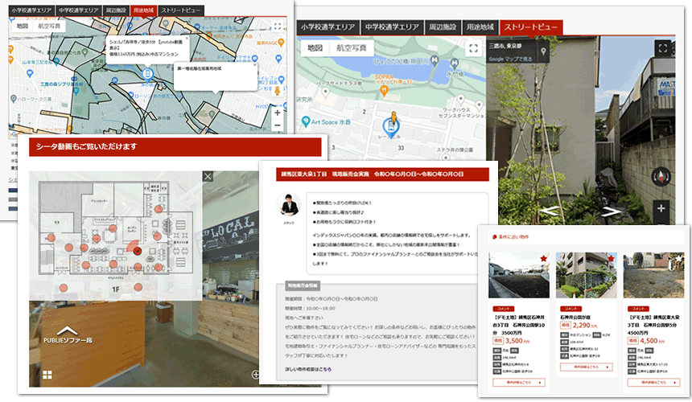The image size is (692, 402).
Task: Click the 2,290万円 property photo thumbnail
Action: [x=586, y=275]
